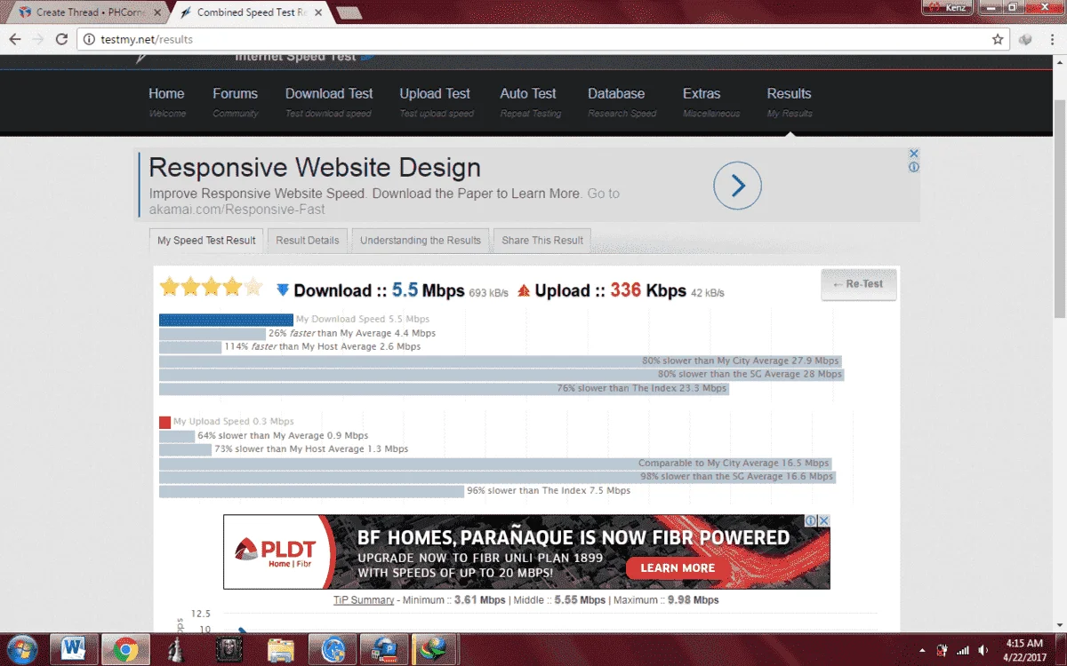Click the browser extension icon beside the star

(1025, 39)
